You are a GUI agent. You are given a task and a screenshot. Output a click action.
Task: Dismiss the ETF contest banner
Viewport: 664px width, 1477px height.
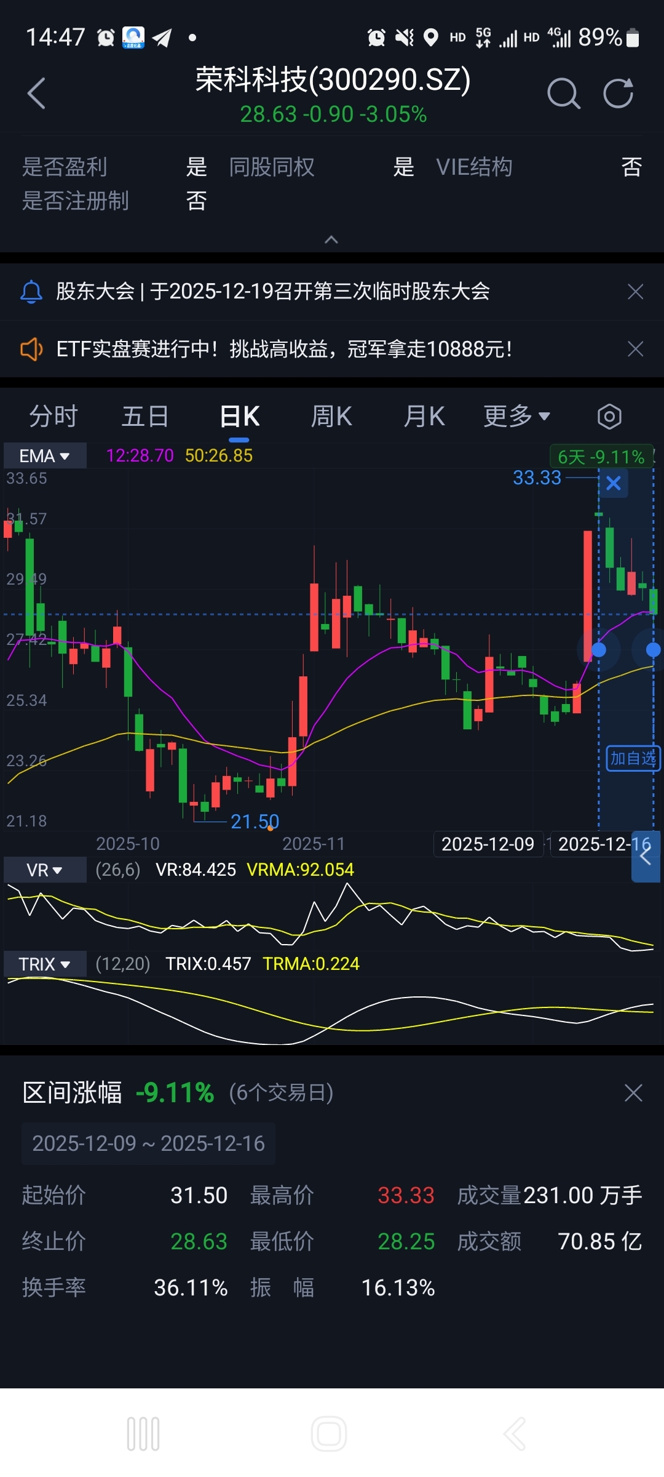click(x=635, y=349)
